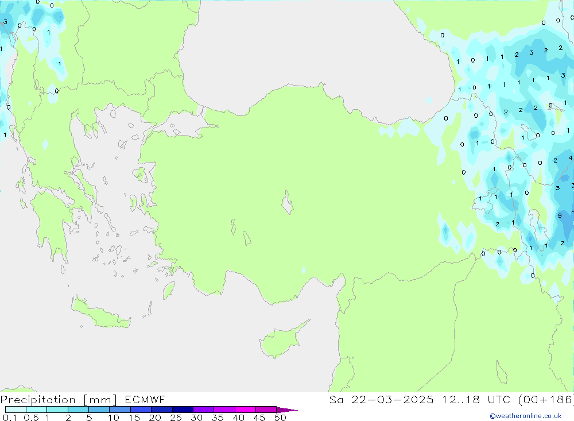Click the island of Crete

click(100, 313)
